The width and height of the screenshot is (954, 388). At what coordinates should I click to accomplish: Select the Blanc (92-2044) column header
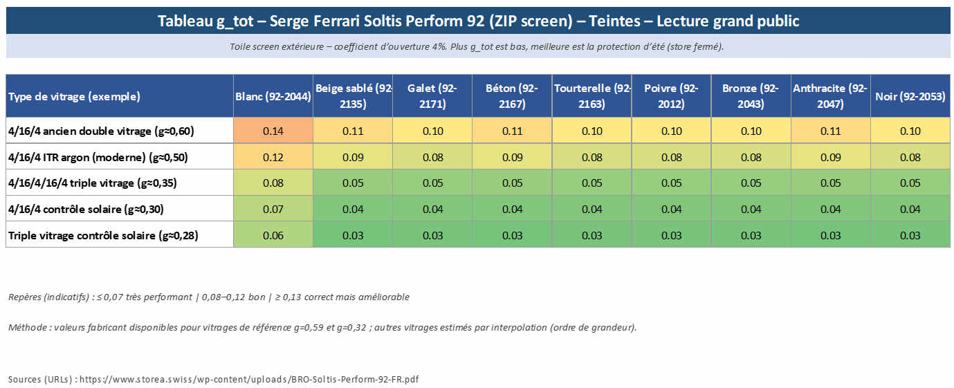tap(273, 96)
